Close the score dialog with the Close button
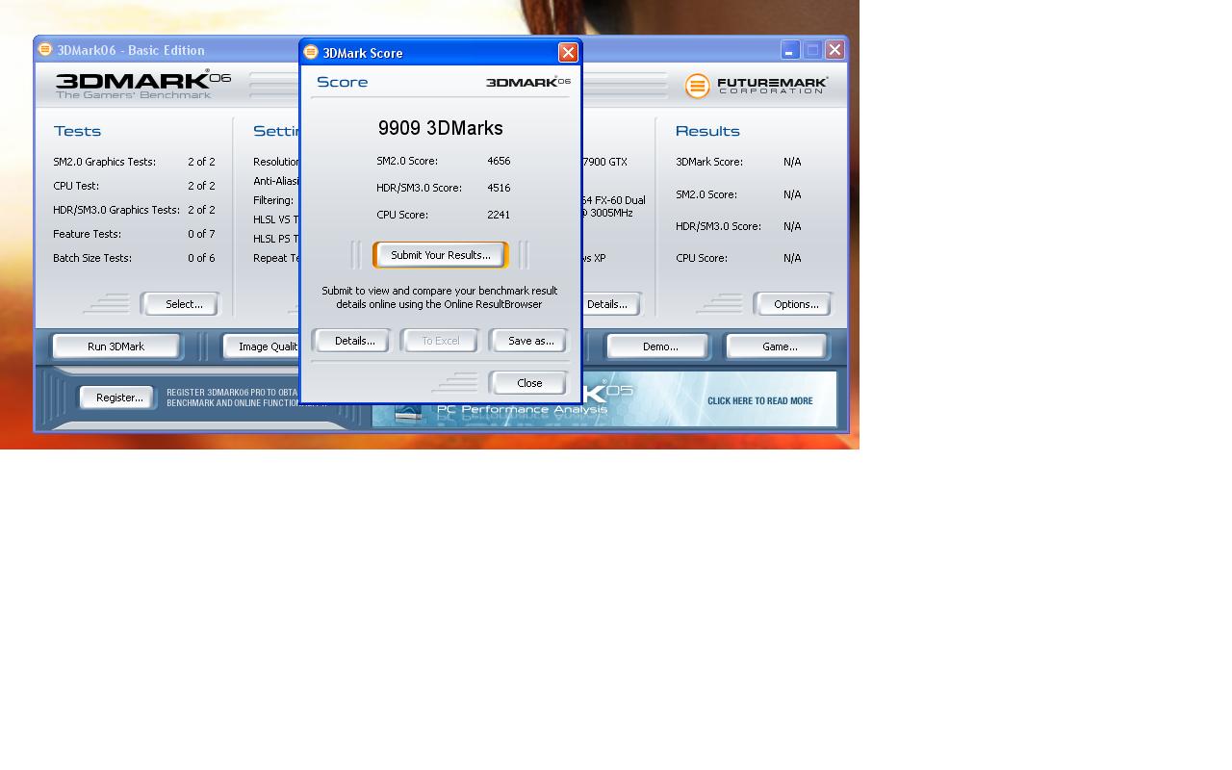Viewport: 1232px width, 770px height. [x=529, y=383]
